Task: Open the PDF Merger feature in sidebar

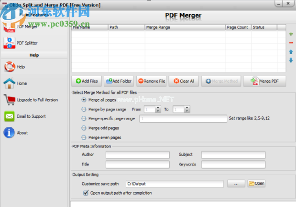Action: [20, 27]
